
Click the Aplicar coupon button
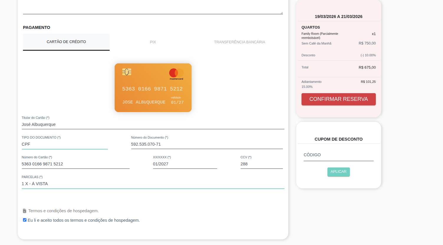[338, 172]
